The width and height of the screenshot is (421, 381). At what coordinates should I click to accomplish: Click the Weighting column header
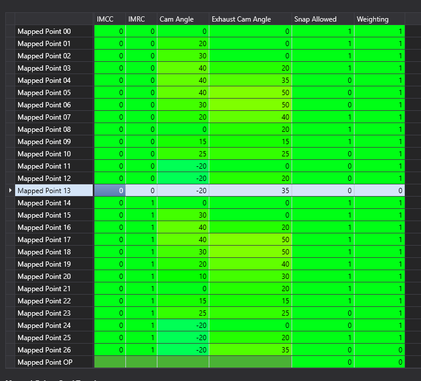coord(380,19)
